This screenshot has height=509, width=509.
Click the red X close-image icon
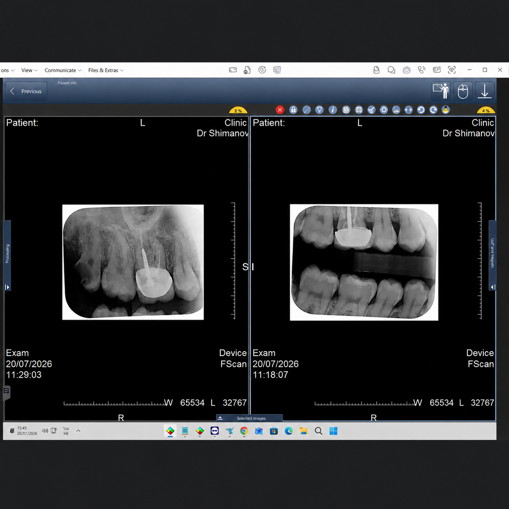[280, 110]
